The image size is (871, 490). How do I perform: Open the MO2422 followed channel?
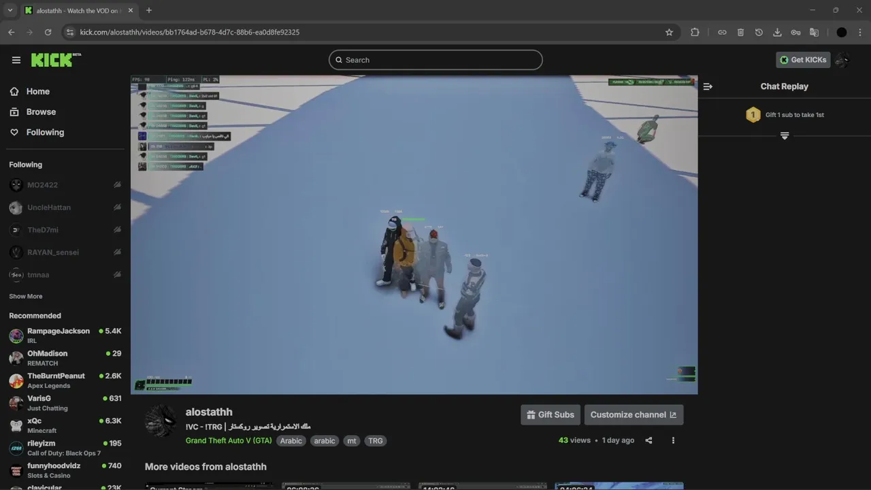click(65, 185)
